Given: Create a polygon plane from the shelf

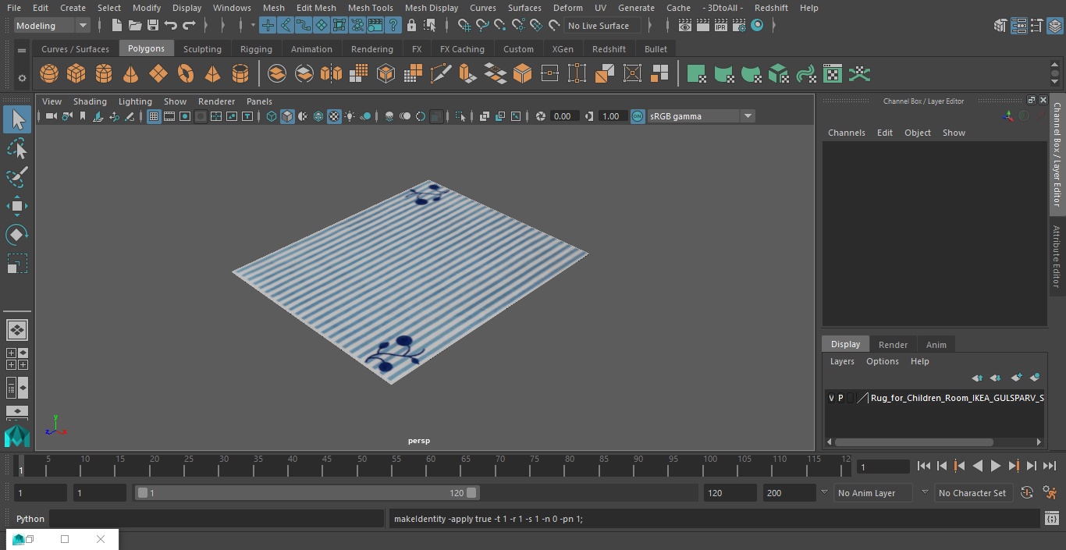Looking at the screenshot, I should [158, 74].
